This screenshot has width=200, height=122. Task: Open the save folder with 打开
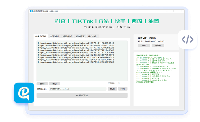pos(123,89)
